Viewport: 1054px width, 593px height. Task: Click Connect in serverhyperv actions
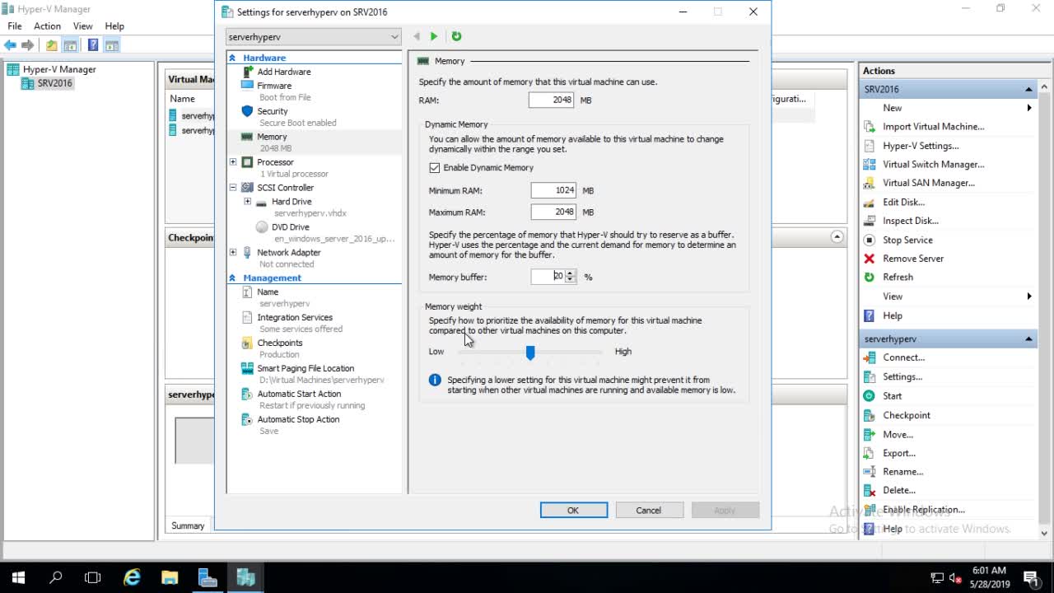[903, 357]
